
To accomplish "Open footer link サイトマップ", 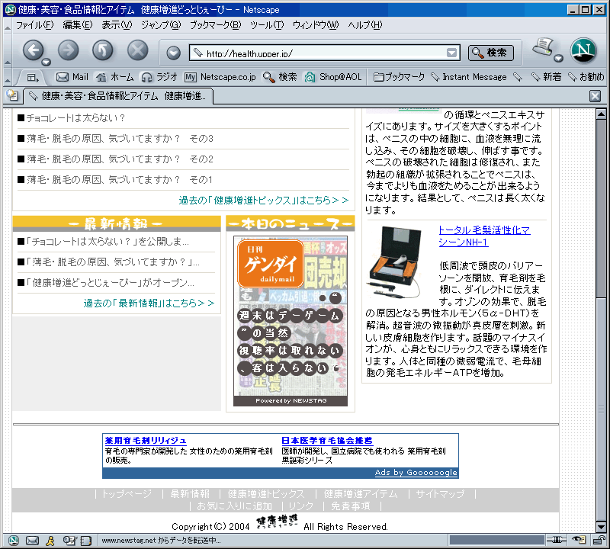I will coord(440,494).
